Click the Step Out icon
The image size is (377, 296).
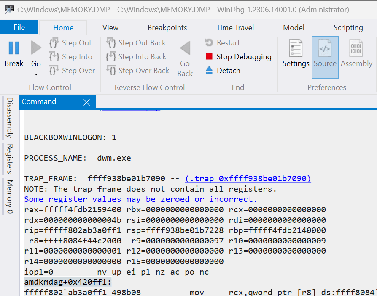[x=54, y=42]
